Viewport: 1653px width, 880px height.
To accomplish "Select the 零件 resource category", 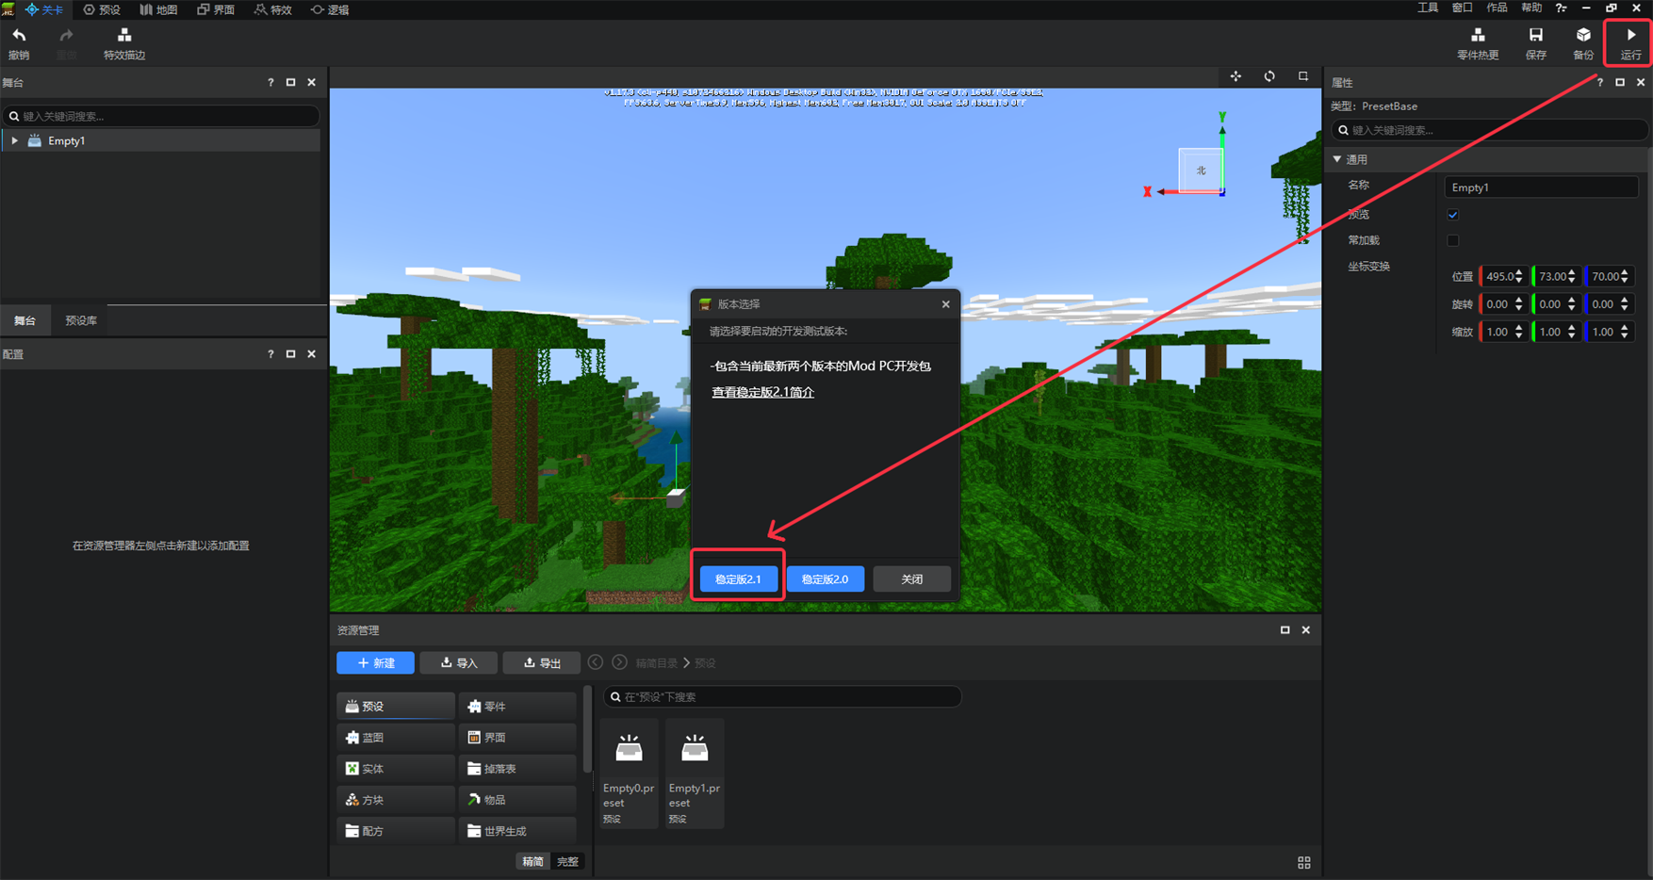I will point(517,706).
